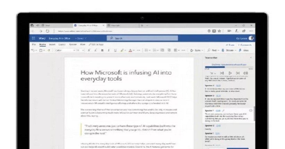Add page to favorites star icon

[x=219, y=31]
